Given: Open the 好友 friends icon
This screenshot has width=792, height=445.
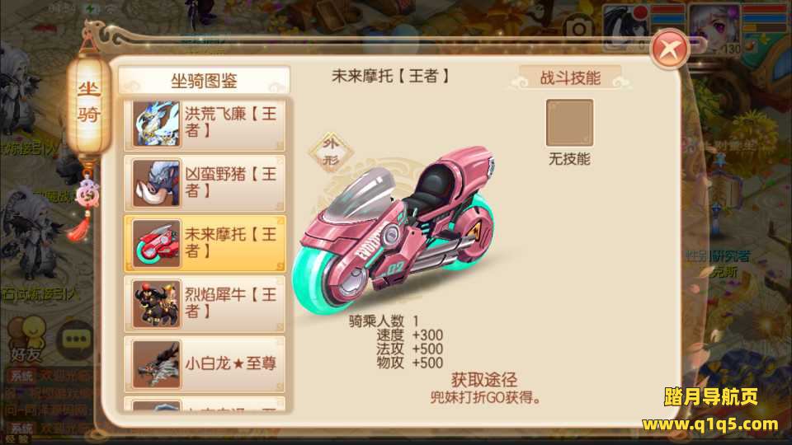Looking at the screenshot, I should [x=28, y=339].
